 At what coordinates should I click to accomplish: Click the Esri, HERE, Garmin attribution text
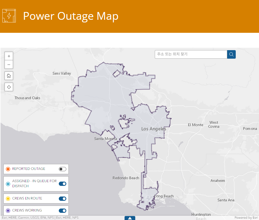pyautogui.click(x=40, y=218)
